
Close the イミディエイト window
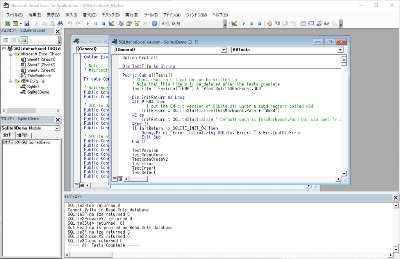coord(396,198)
